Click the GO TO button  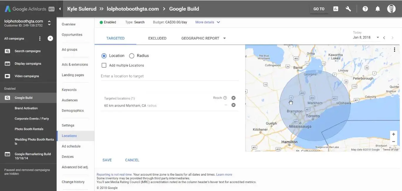[x=319, y=9]
